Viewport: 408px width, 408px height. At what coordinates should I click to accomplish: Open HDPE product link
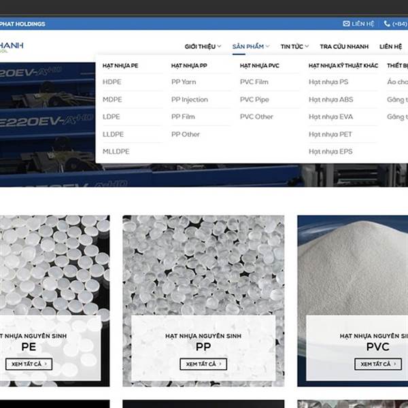112,82
